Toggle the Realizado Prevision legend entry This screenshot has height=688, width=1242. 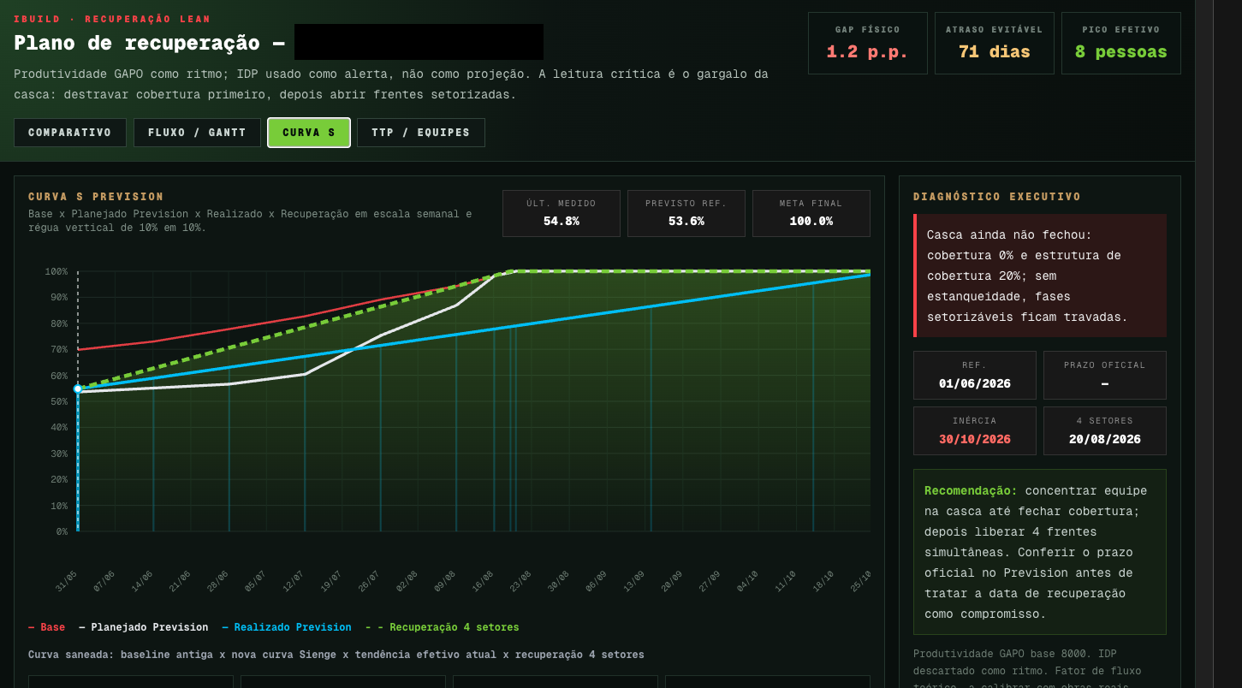coord(287,627)
